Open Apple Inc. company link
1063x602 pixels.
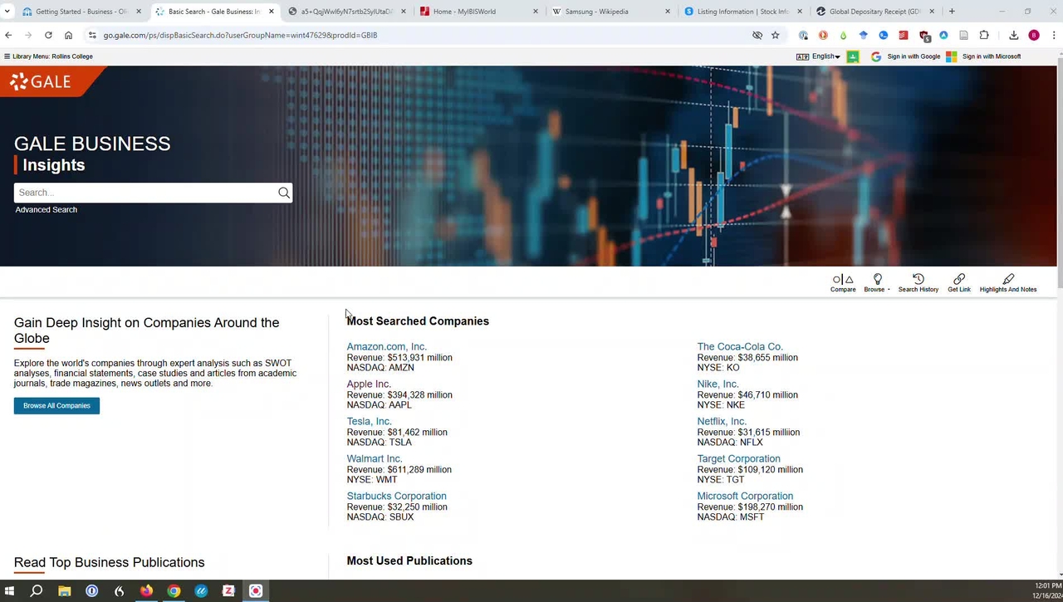point(369,384)
